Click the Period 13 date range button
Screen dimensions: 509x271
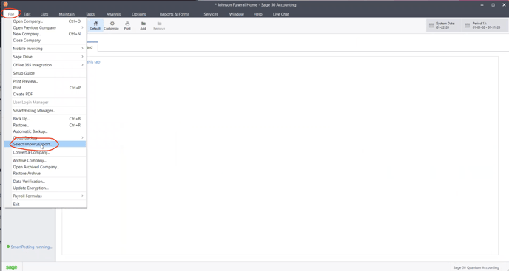coord(485,25)
